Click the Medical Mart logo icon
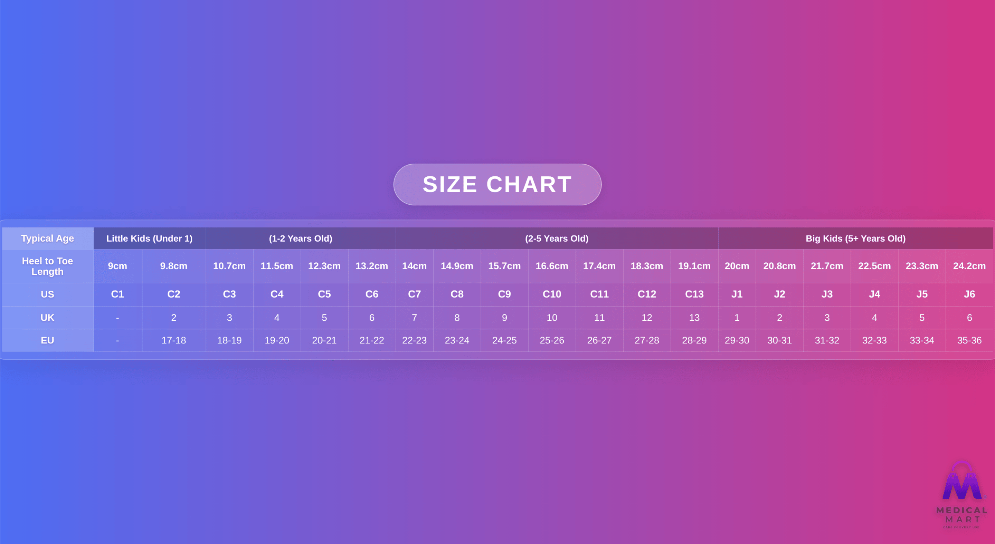Screen dimensions: 995x544 pyautogui.click(x=961, y=482)
